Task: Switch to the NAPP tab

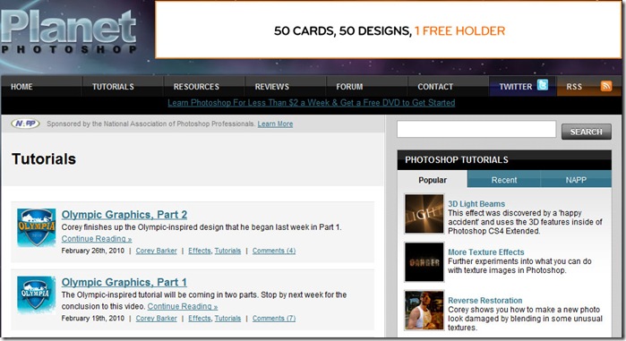Action: pos(576,180)
